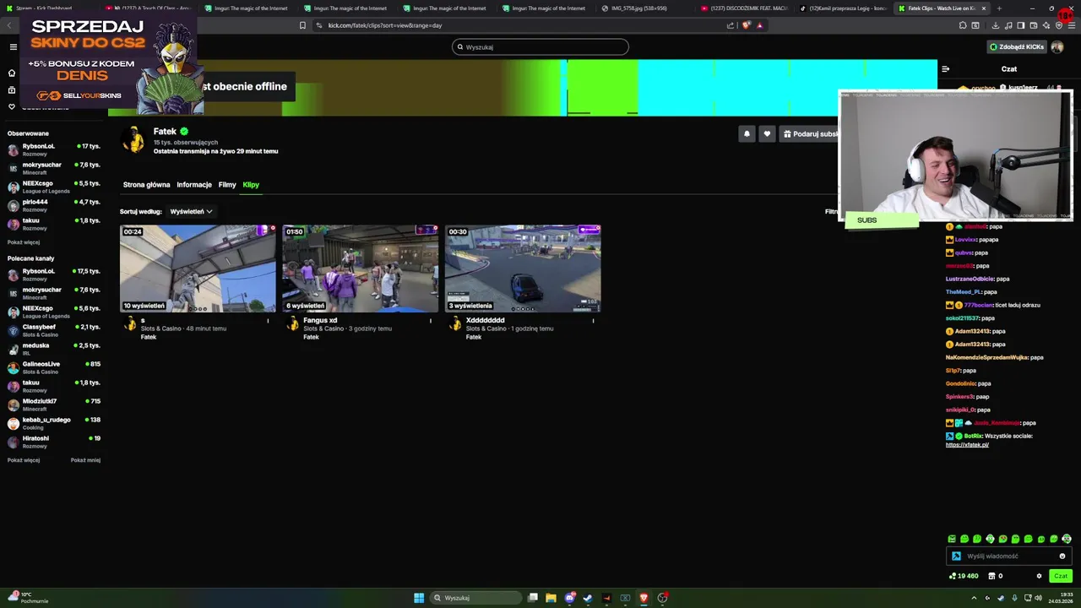Open options menu for clip 's'
Screen dimensions: 1081x608
point(268,320)
